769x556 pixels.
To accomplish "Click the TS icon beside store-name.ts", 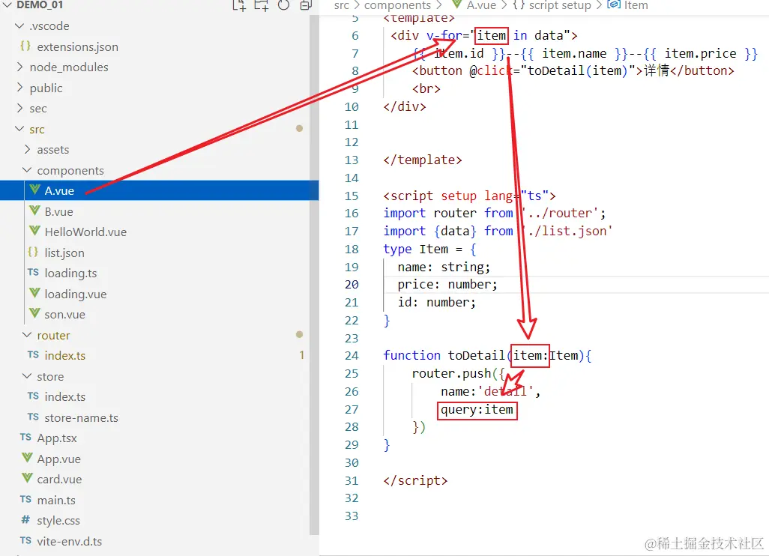I will (33, 417).
